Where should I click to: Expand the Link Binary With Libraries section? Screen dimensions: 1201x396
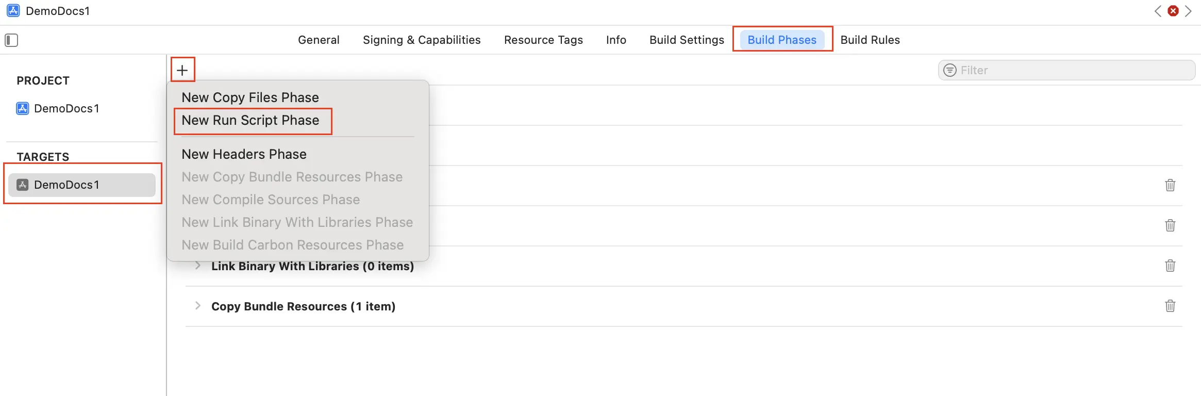198,266
